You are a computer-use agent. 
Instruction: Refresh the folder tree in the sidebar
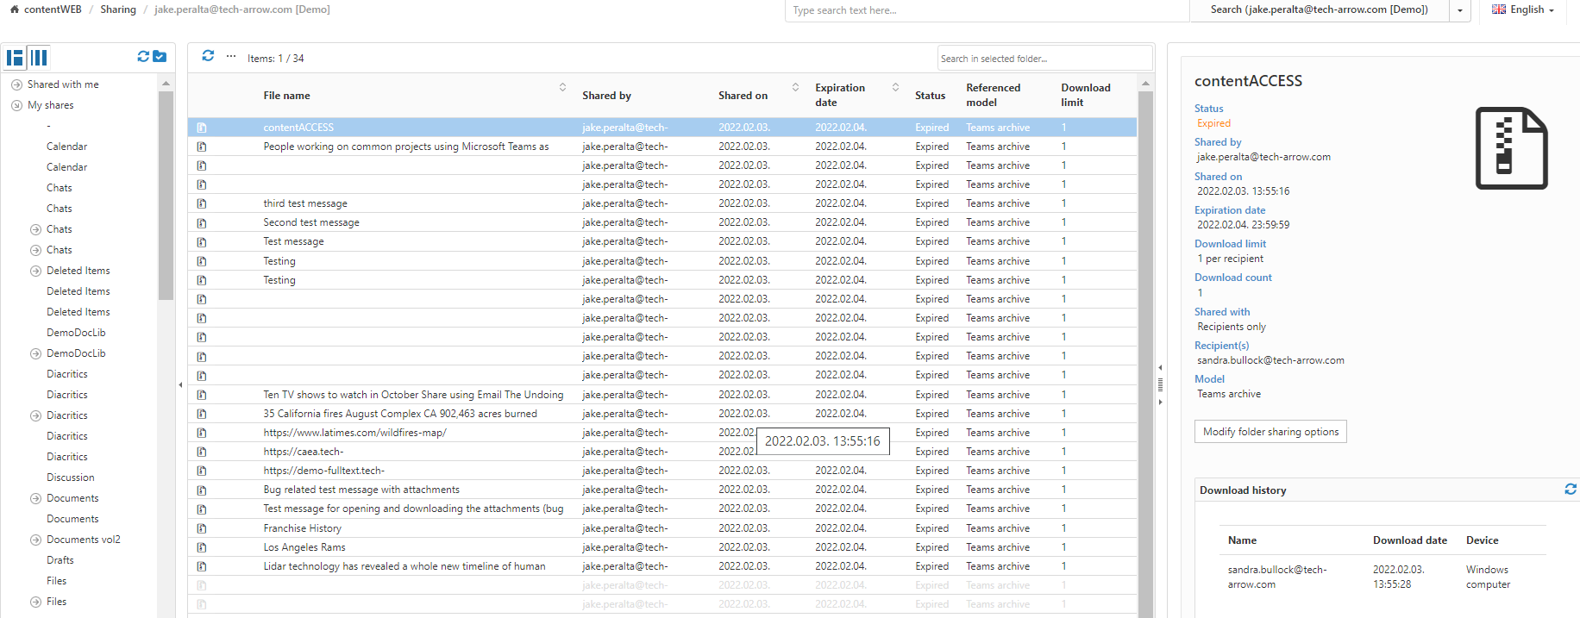tap(143, 56)
